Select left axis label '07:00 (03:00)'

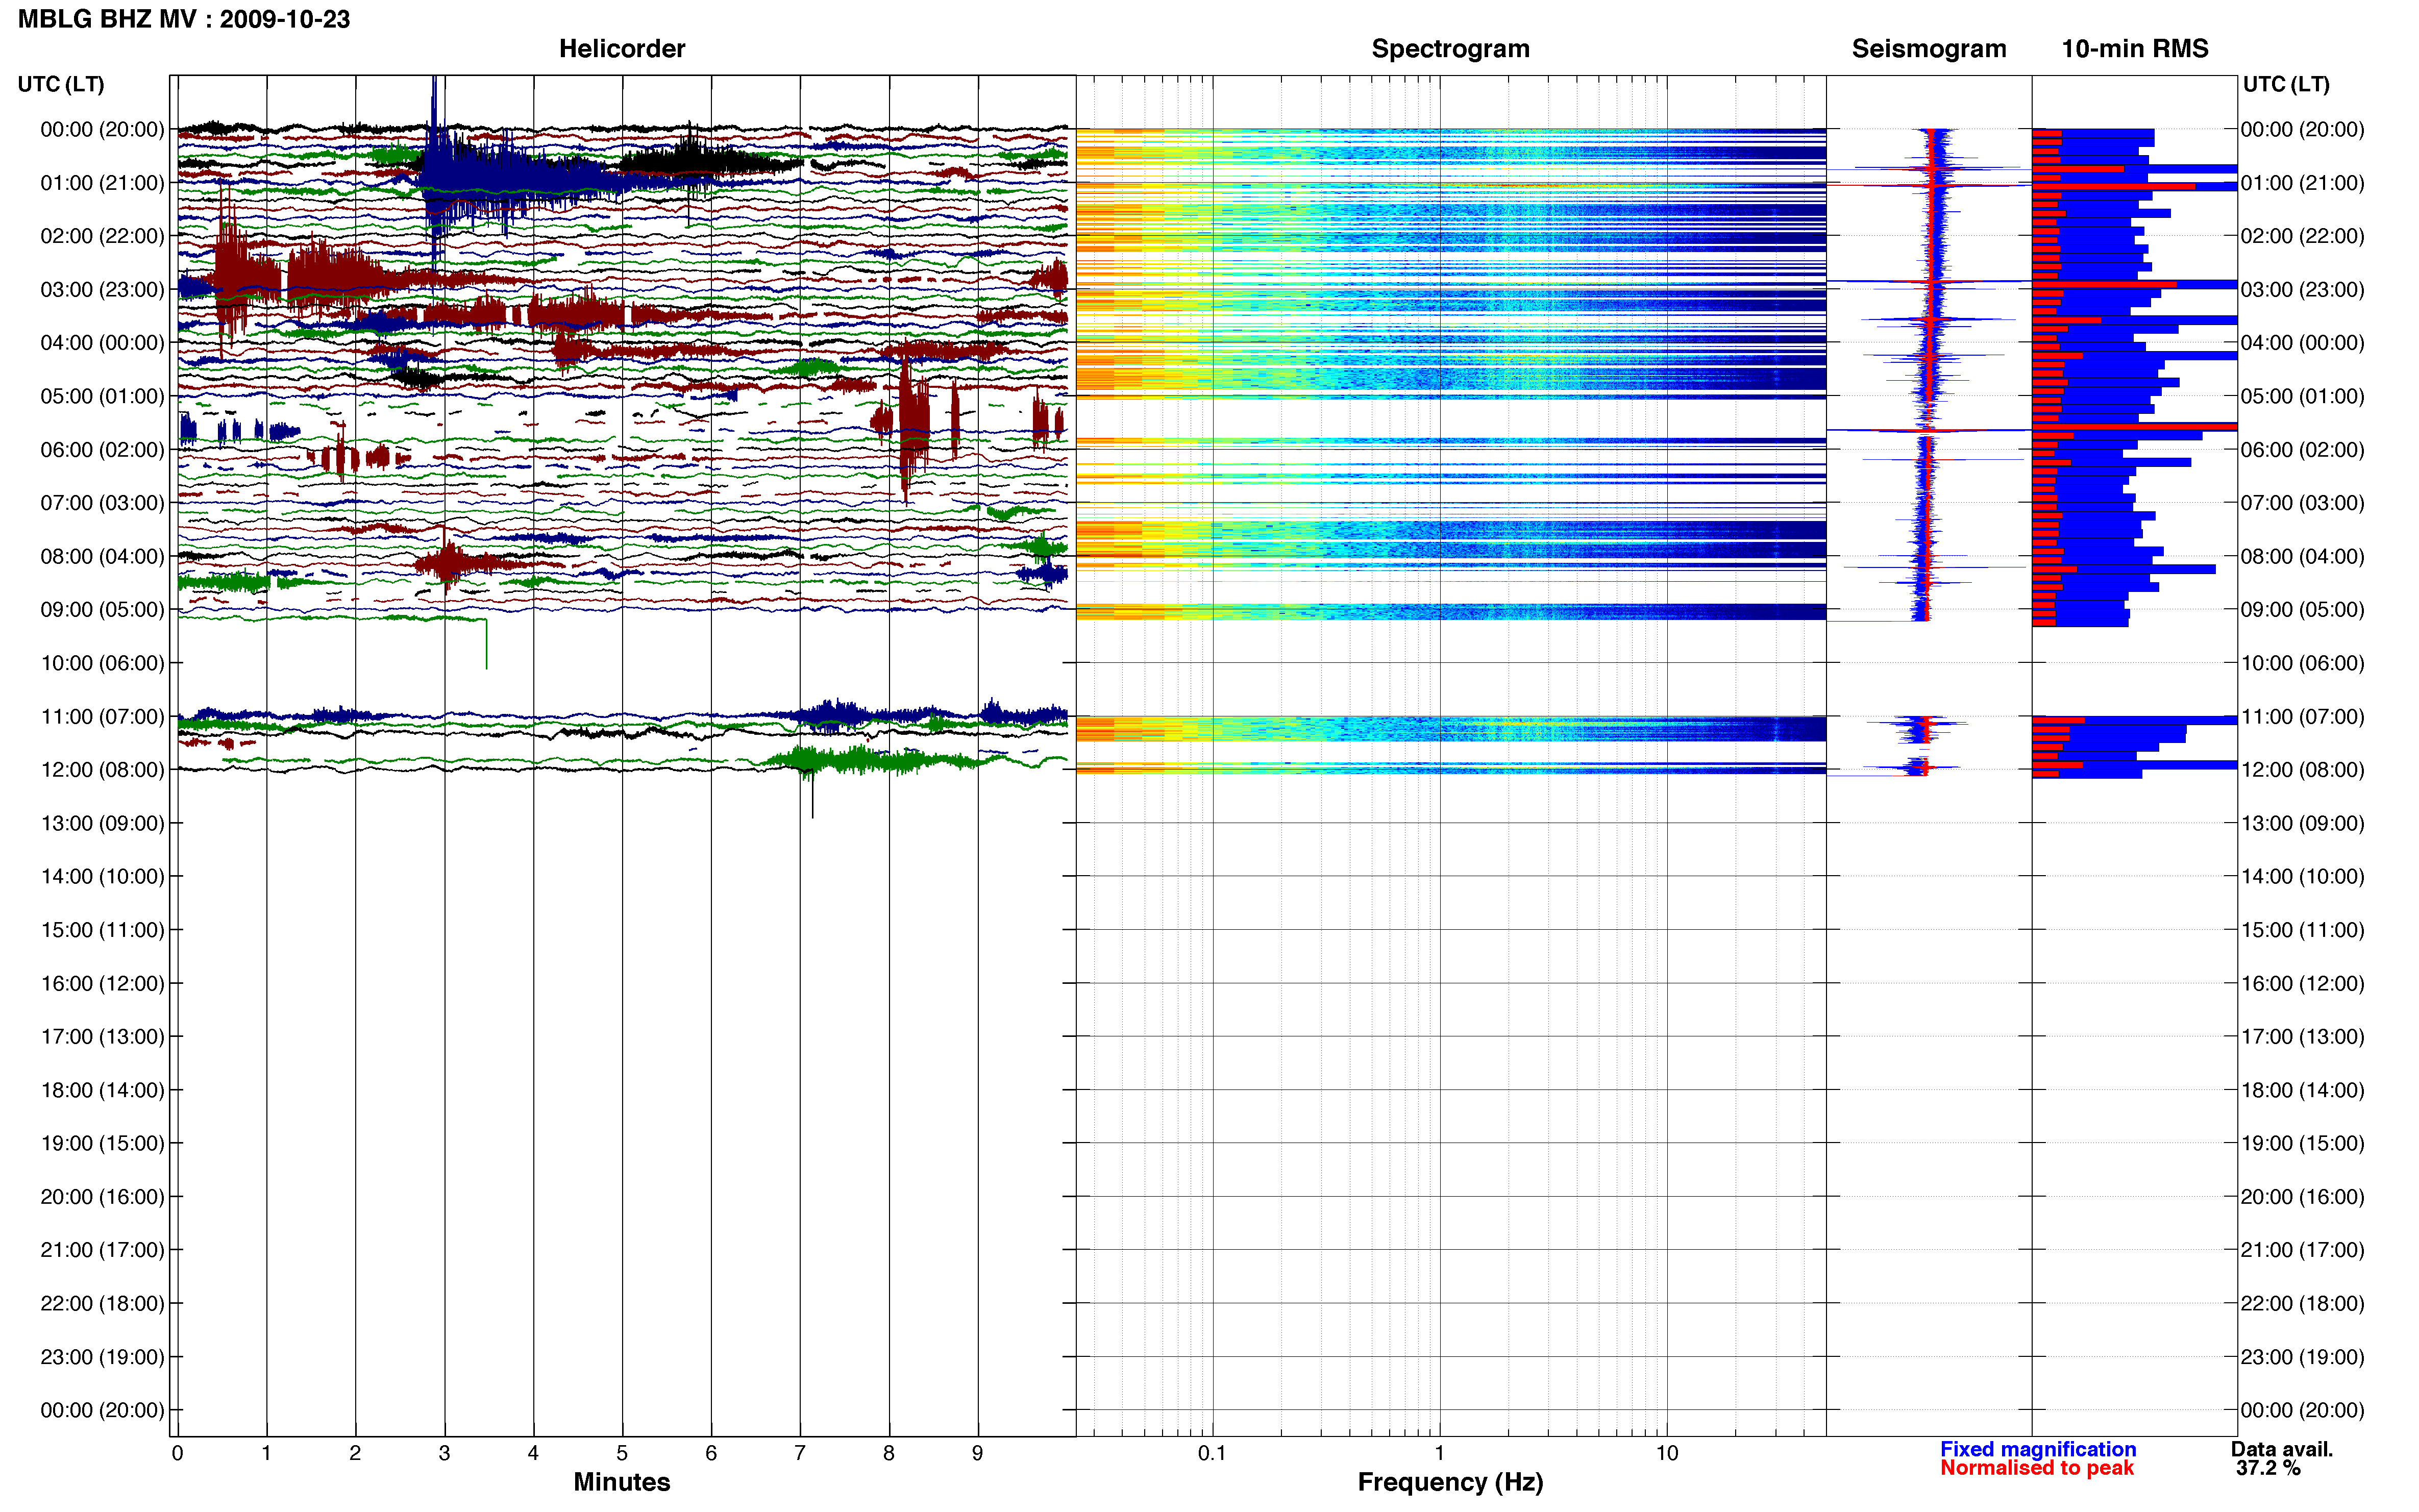102,503
